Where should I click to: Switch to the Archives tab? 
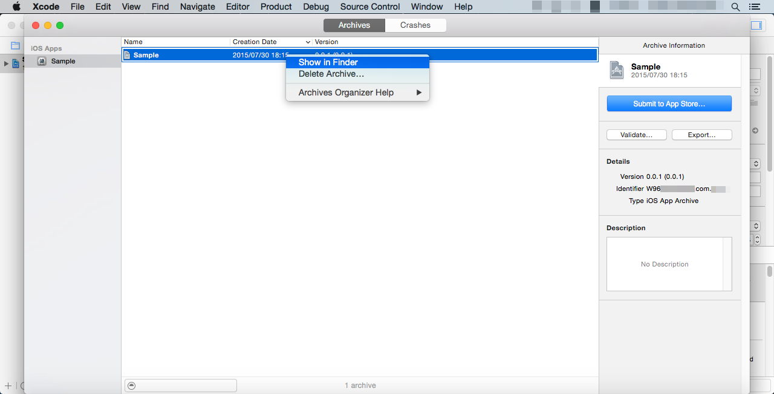(x=354, y=25)
